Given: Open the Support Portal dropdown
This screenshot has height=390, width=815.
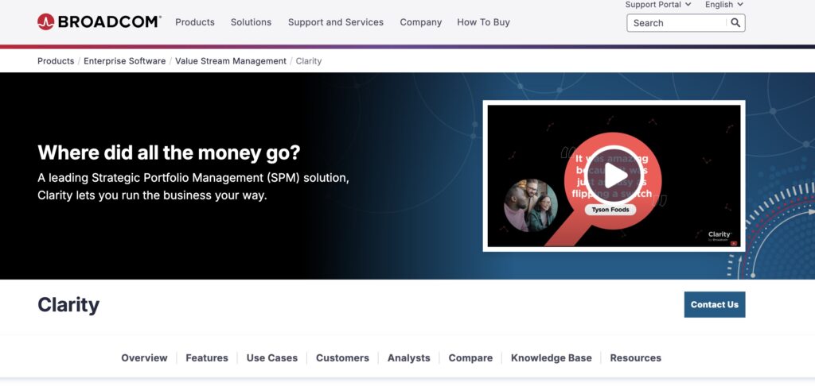Looking at the screenshot, I should point(658,5).
